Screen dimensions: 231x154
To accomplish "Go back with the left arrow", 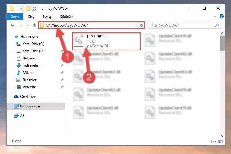I will (12, 25).
